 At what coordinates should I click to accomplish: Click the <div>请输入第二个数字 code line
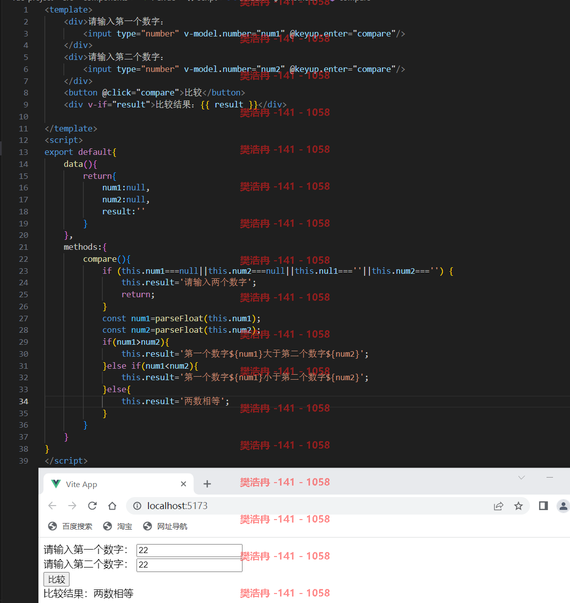click(114, 57)
